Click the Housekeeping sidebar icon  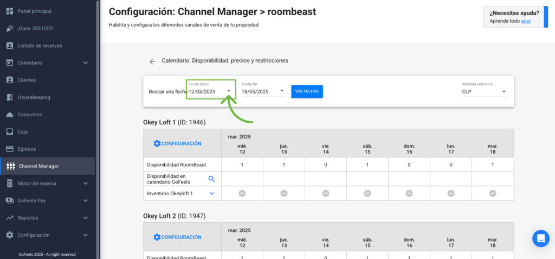click(10, 97)
